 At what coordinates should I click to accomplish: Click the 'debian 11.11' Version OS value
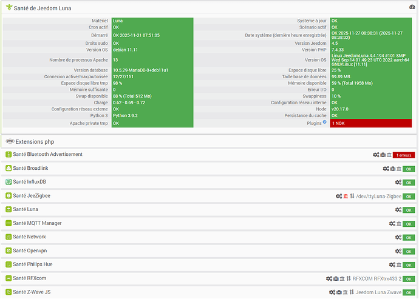125,50
